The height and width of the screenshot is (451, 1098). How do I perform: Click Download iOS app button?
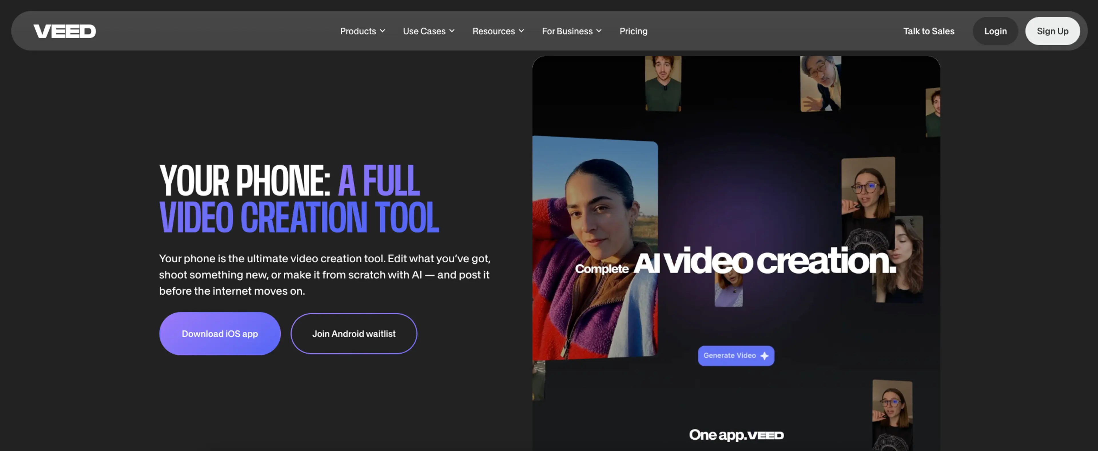point(220,334)
